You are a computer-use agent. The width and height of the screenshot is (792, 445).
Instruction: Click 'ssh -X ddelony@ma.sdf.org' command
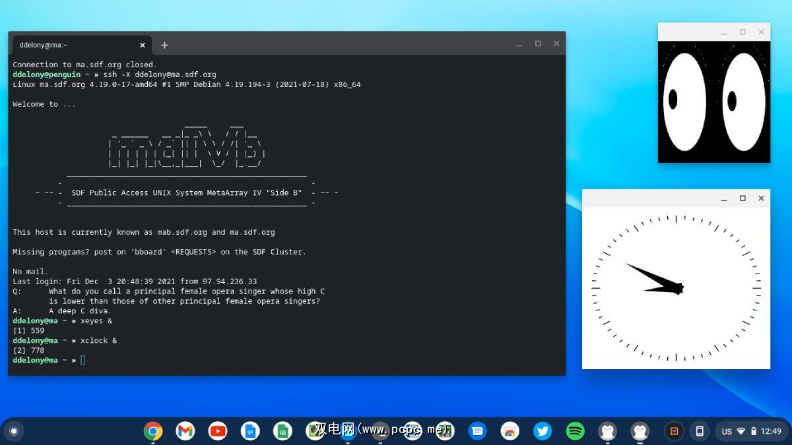[x=160, y=74]
